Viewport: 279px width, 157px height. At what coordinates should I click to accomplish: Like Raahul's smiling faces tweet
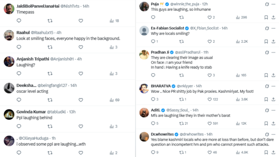click(x=81, y=47)
